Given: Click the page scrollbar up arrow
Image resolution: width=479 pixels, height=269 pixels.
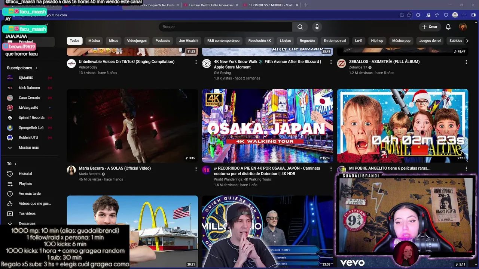Looking at the screenshot, I should pyautogui.click(x=476, y=23).
